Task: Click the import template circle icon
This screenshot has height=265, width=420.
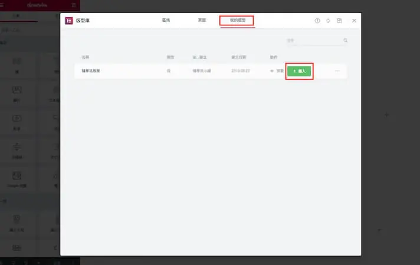Action: (317, 21)
